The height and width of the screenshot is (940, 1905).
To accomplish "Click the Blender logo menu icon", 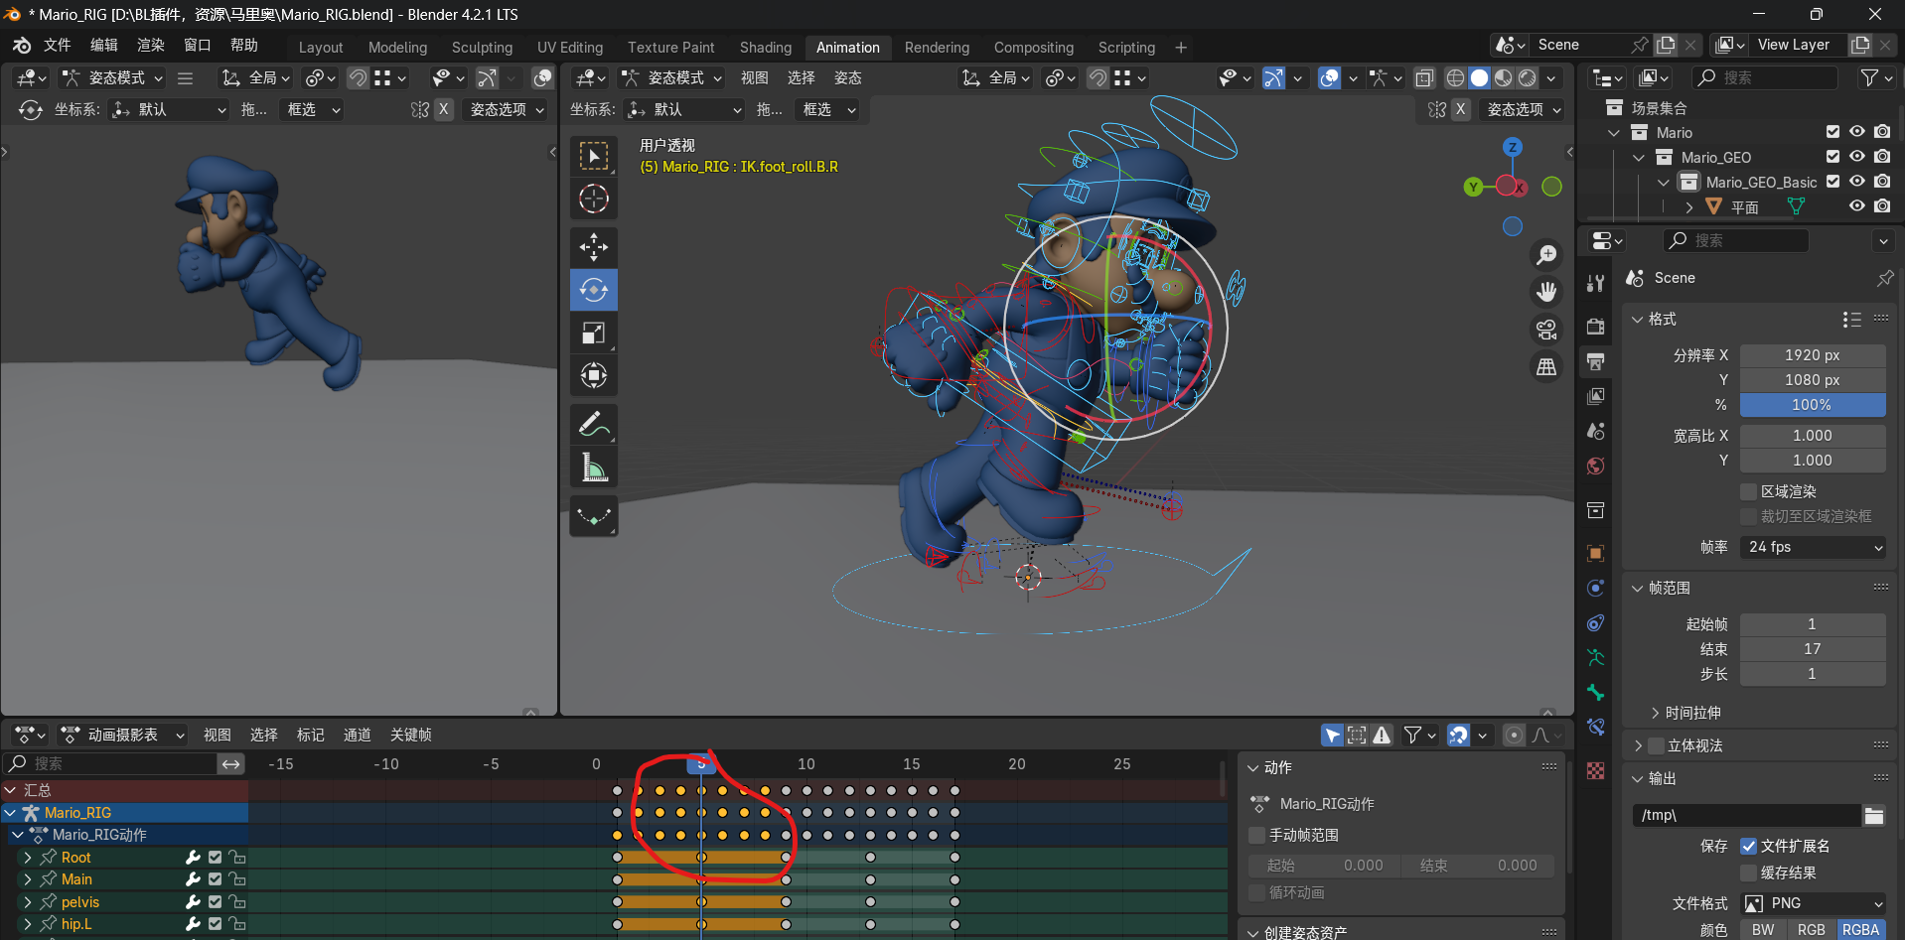I will point(22,46).
